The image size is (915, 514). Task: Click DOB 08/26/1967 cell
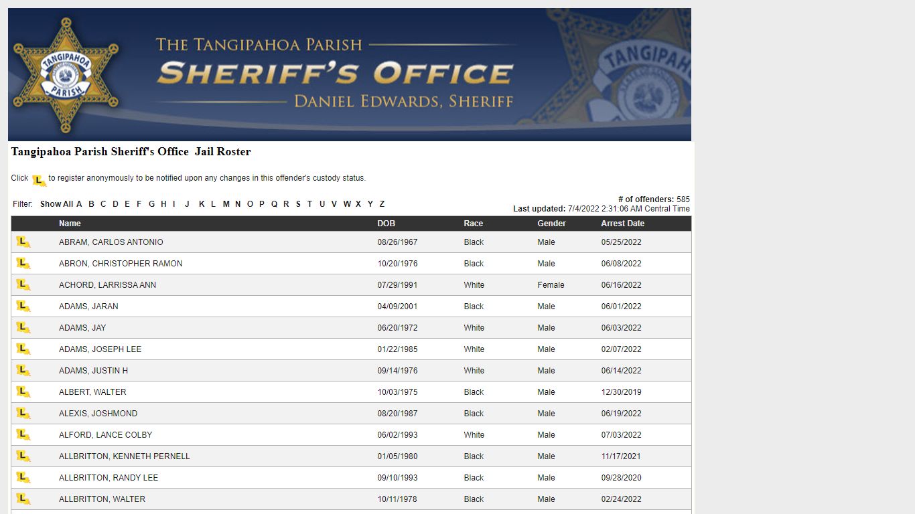click(x=397, y=242)
